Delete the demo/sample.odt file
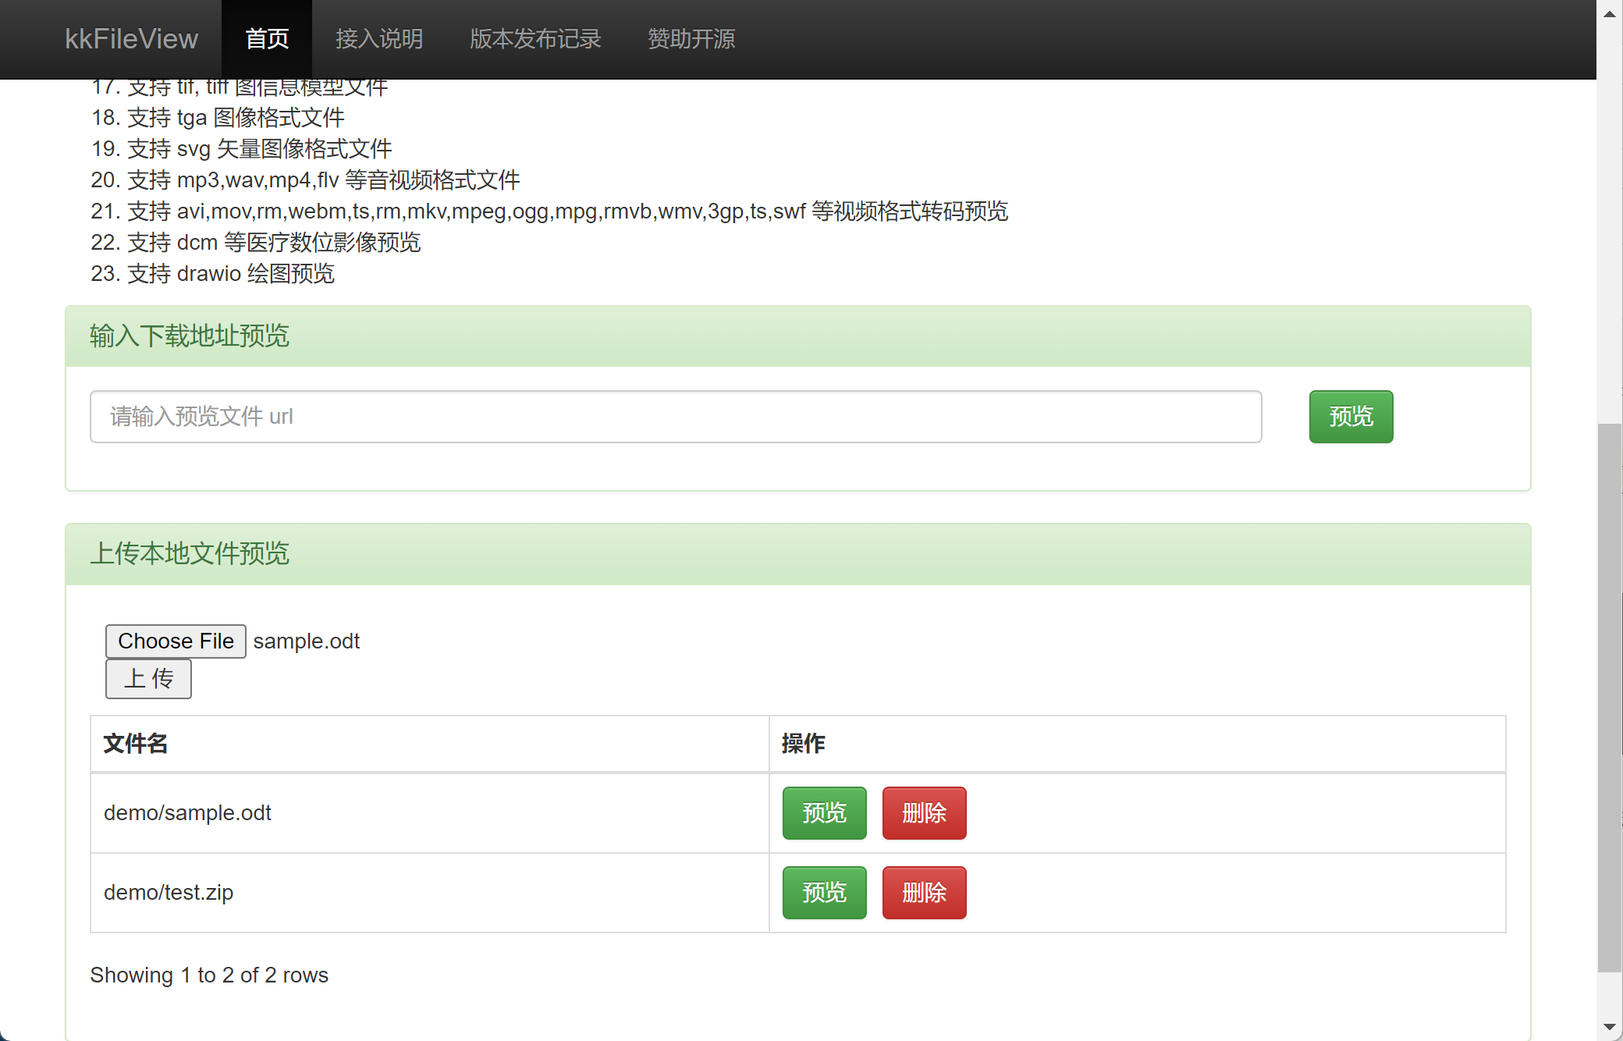The height and width of the screenshot is (1041, 1623). (x=924, y=813)
